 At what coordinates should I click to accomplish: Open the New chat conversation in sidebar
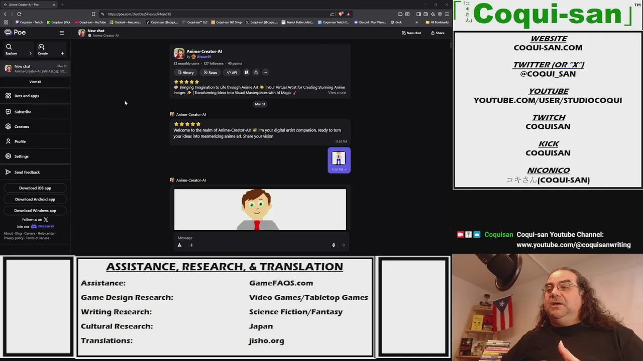tap(35, 69)
